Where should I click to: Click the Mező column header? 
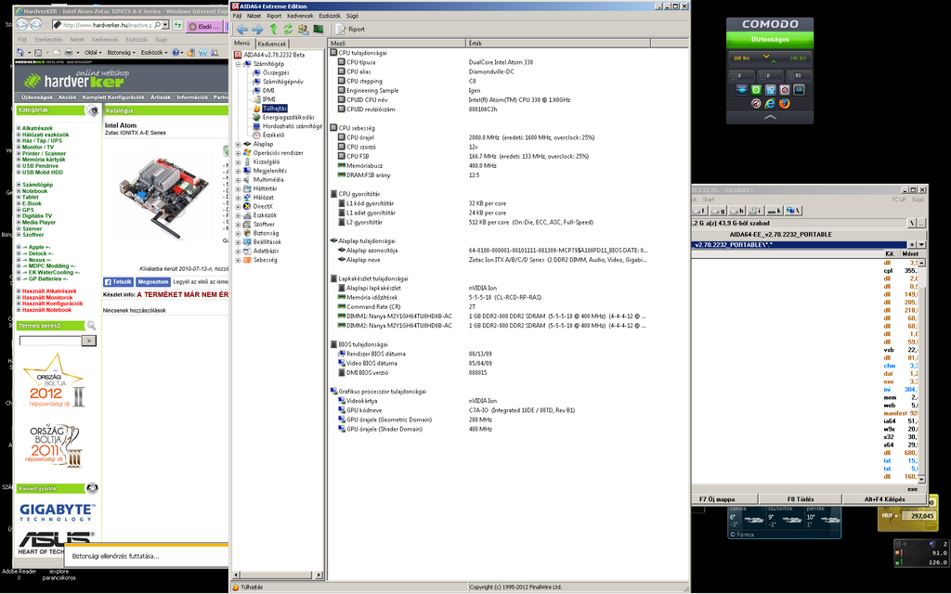tap(397, 44)
